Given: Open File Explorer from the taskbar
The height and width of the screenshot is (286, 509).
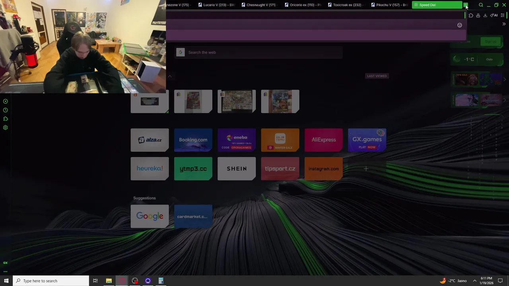Looking at the screenshot, I should point(109,281).
